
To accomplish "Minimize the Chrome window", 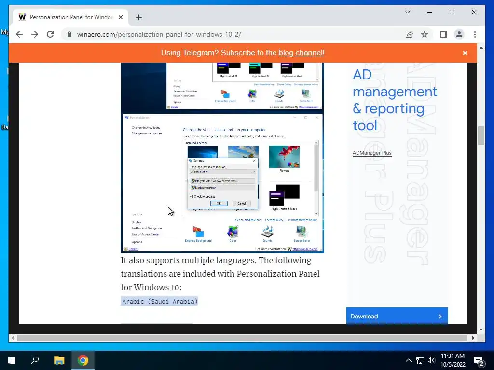I will click(430, 12).
